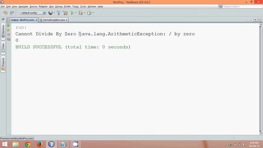Expand the globe browser icon dropdown arrow
The width and height of the screenshot is (263, 148).
click(54, 13)
